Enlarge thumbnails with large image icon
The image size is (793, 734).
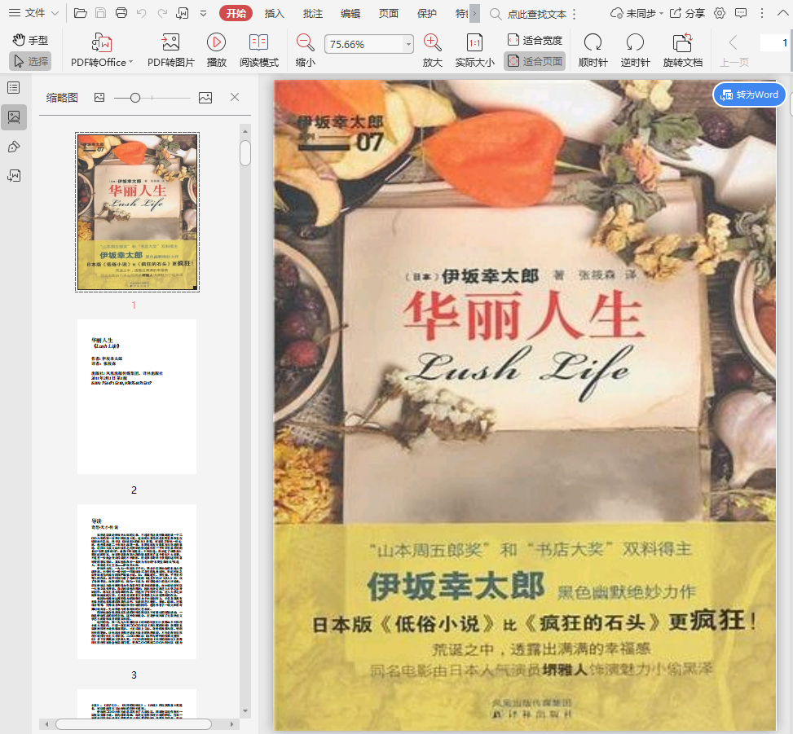tap(205, 98)
